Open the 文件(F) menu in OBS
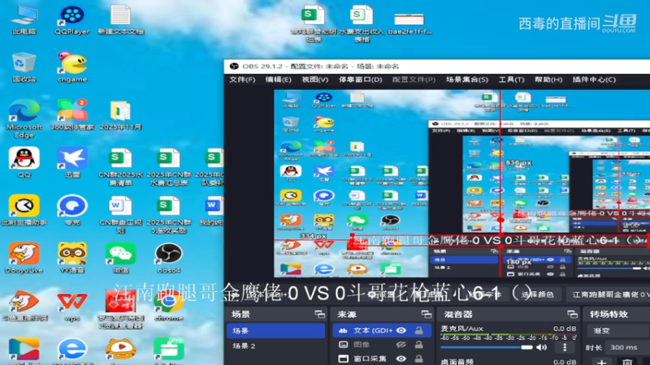Image resolution: width=650 pixels, height=365 pixels. pos(242,79)
